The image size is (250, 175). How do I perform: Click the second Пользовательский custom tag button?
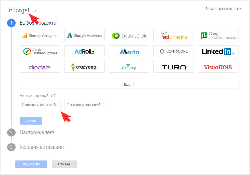point(85,105)
